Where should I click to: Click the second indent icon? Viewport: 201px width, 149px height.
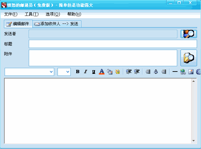(137, 72)
